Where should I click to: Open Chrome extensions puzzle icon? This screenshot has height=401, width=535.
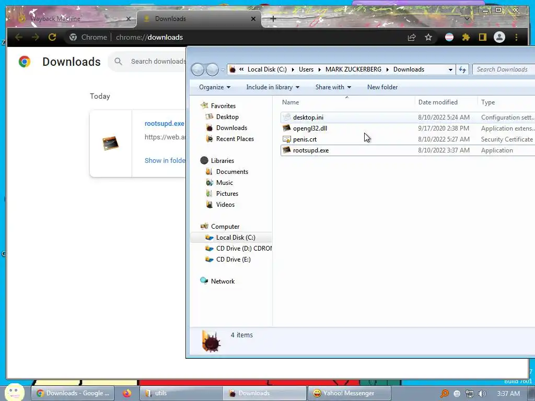click(466, 37)
